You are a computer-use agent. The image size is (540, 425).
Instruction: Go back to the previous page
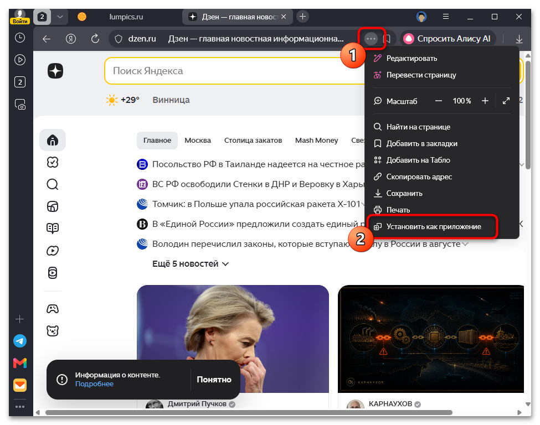(47, 39)
